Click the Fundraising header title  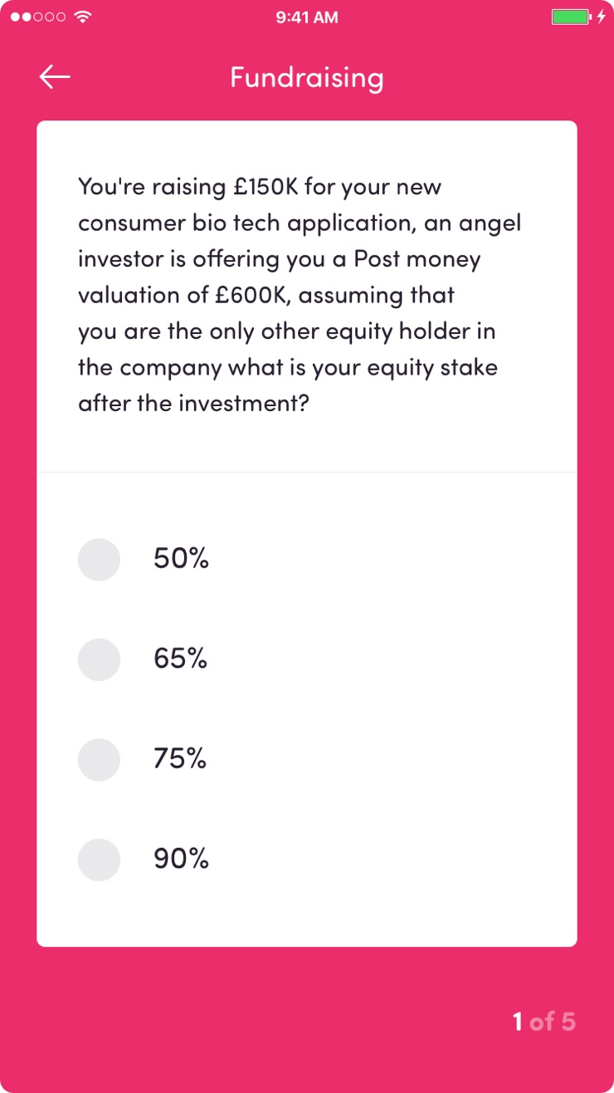(x=307, y=77)
